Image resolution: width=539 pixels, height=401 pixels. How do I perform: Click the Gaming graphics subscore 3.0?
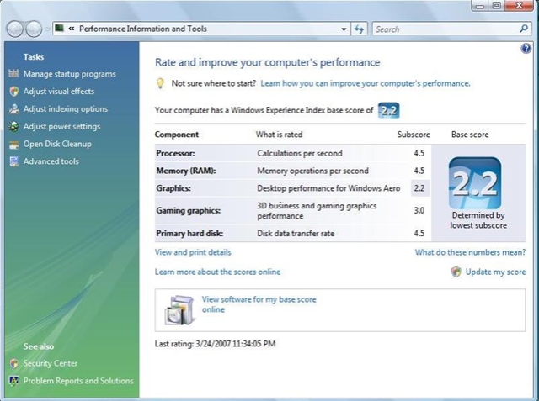(x=419, y=210)
